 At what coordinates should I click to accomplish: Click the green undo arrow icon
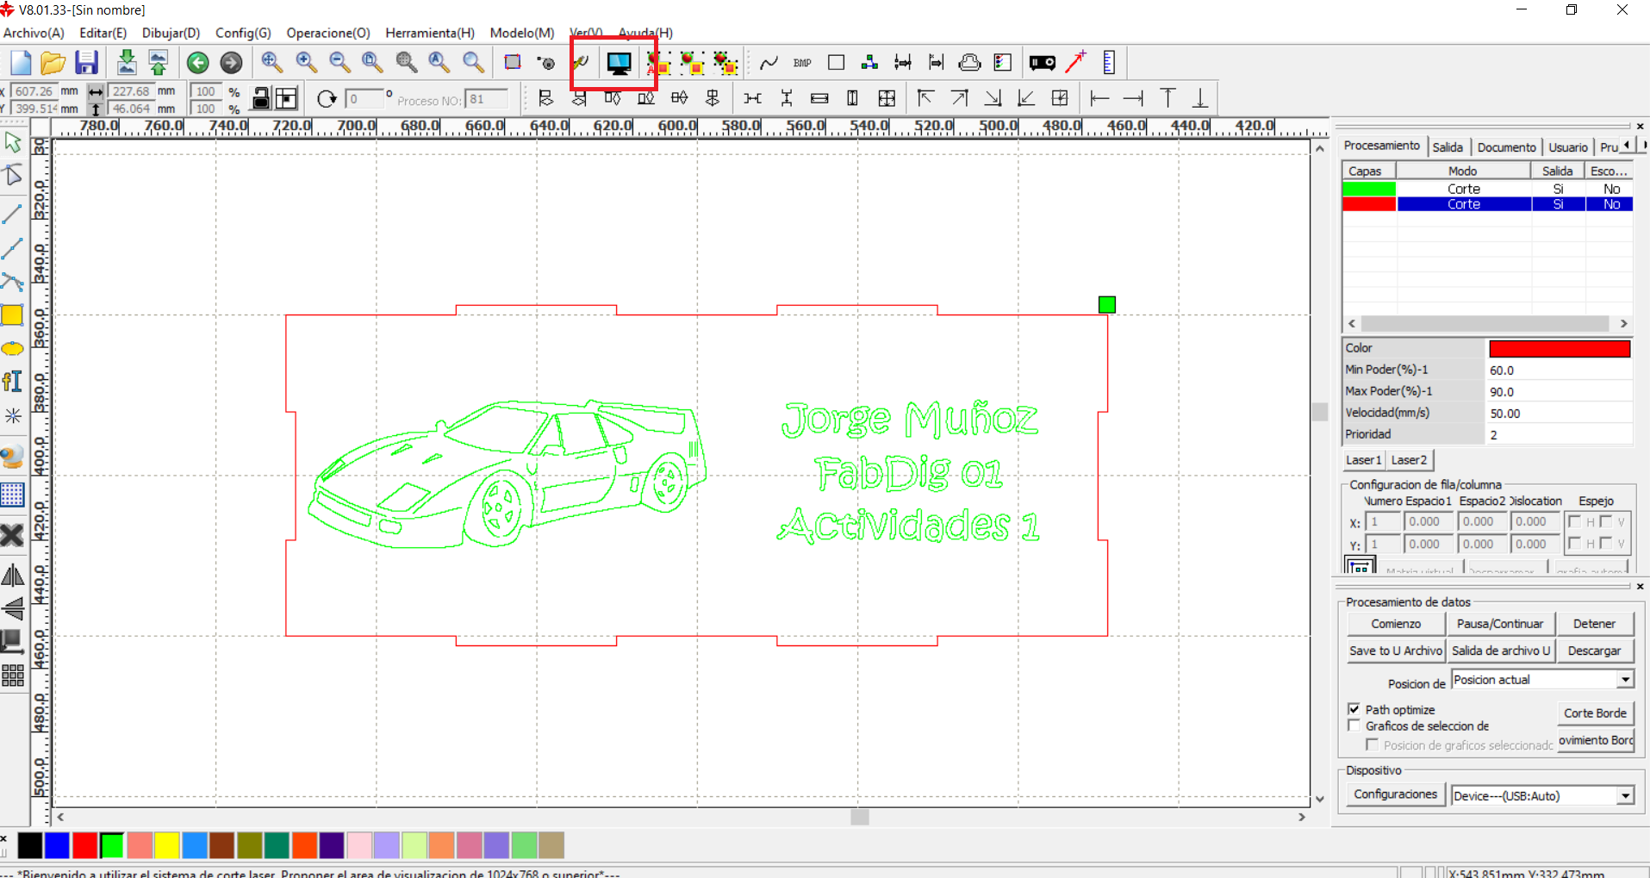point(198,63)
